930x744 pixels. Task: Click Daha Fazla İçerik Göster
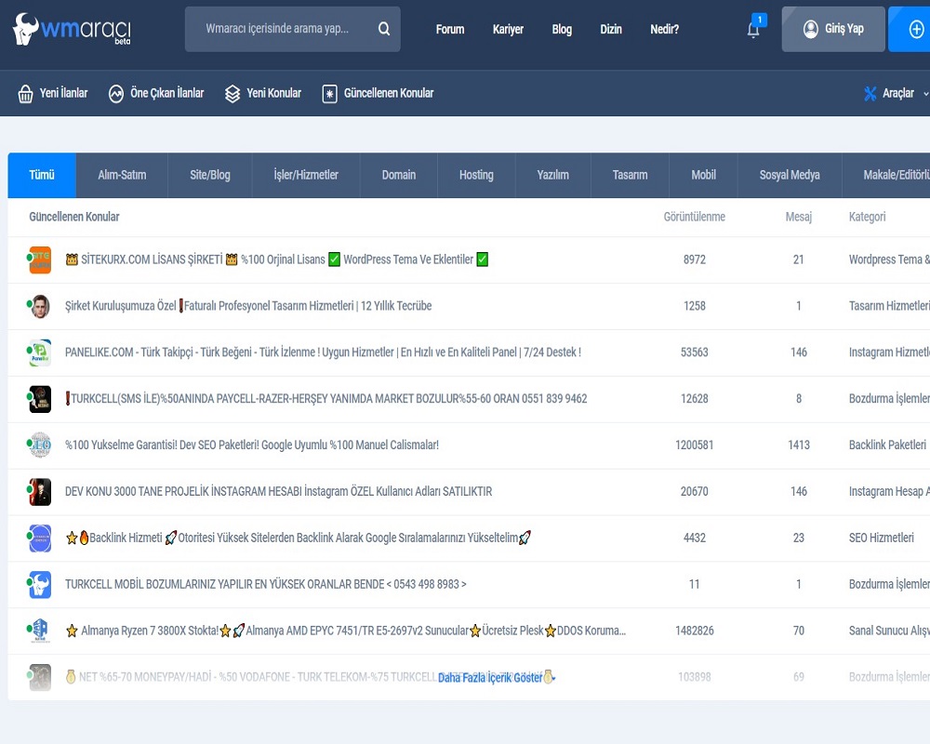490,678
